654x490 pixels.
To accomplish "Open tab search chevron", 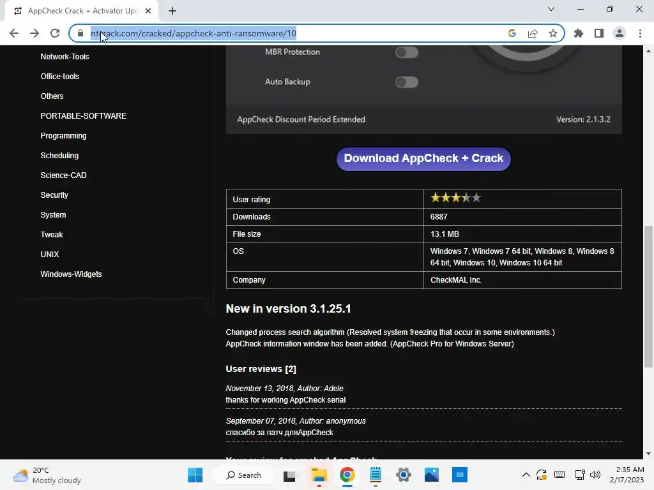I will (551, 9).
